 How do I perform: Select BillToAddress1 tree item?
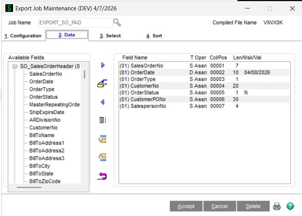46,143
